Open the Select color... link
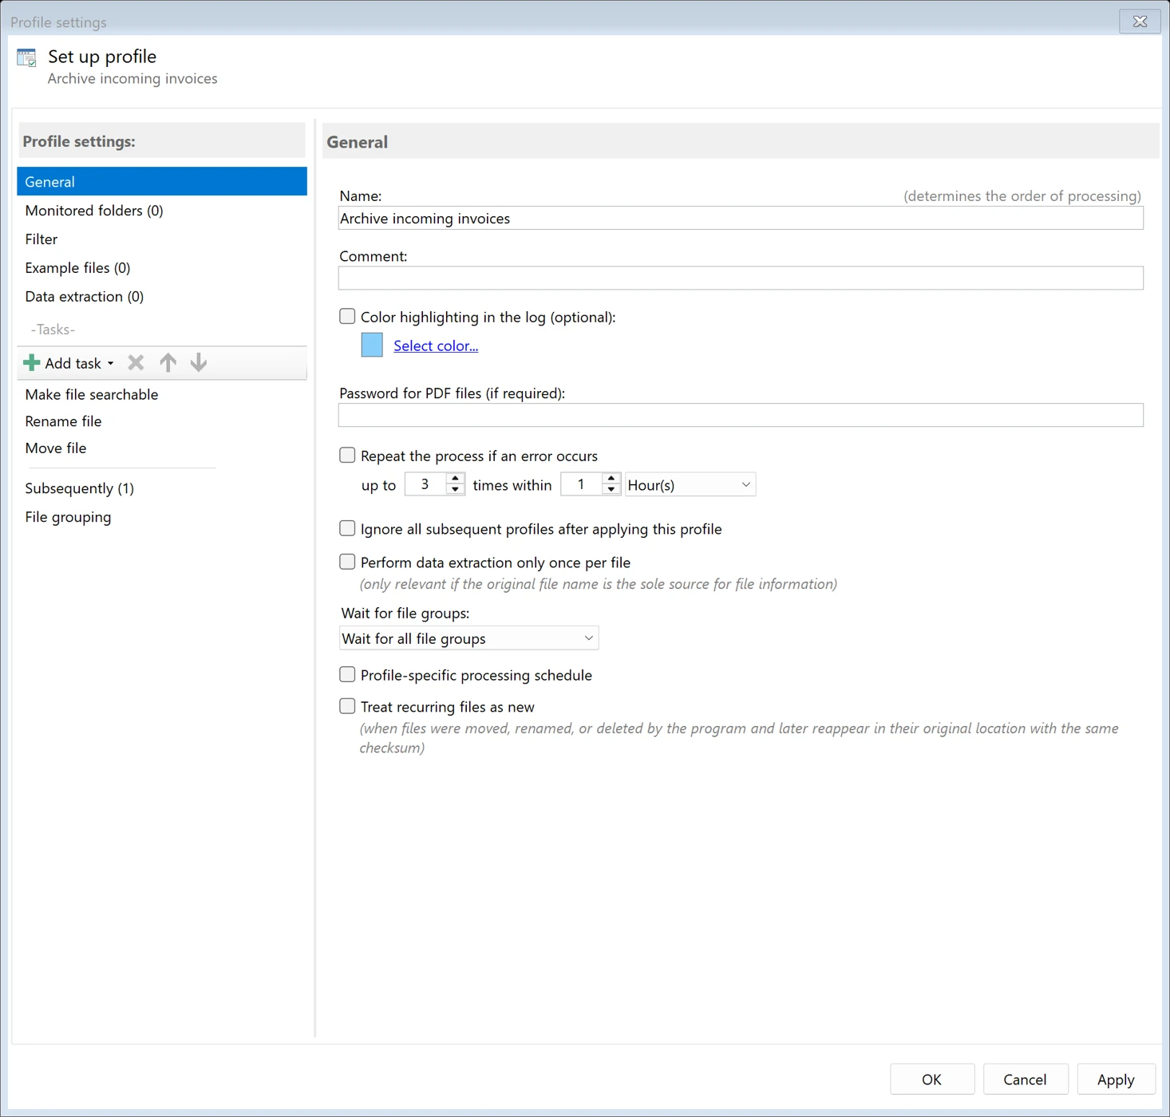This screenshot has height=1117, width=1170. 436,345
